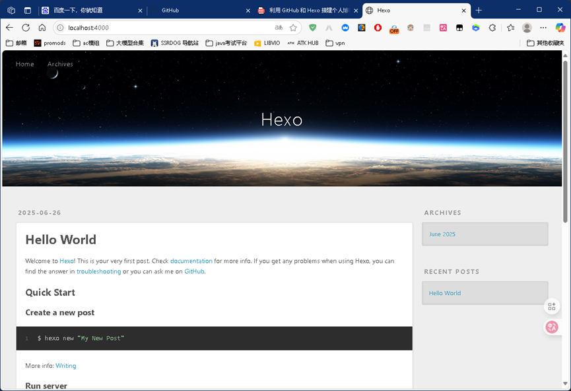Image resolution: width=571 pixels, height=391 pixels.
Task: Reload the localhost page
Action: point(26,28)
